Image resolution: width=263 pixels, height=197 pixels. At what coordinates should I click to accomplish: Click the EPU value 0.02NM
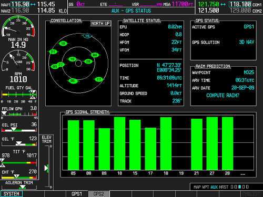[175, 27]
